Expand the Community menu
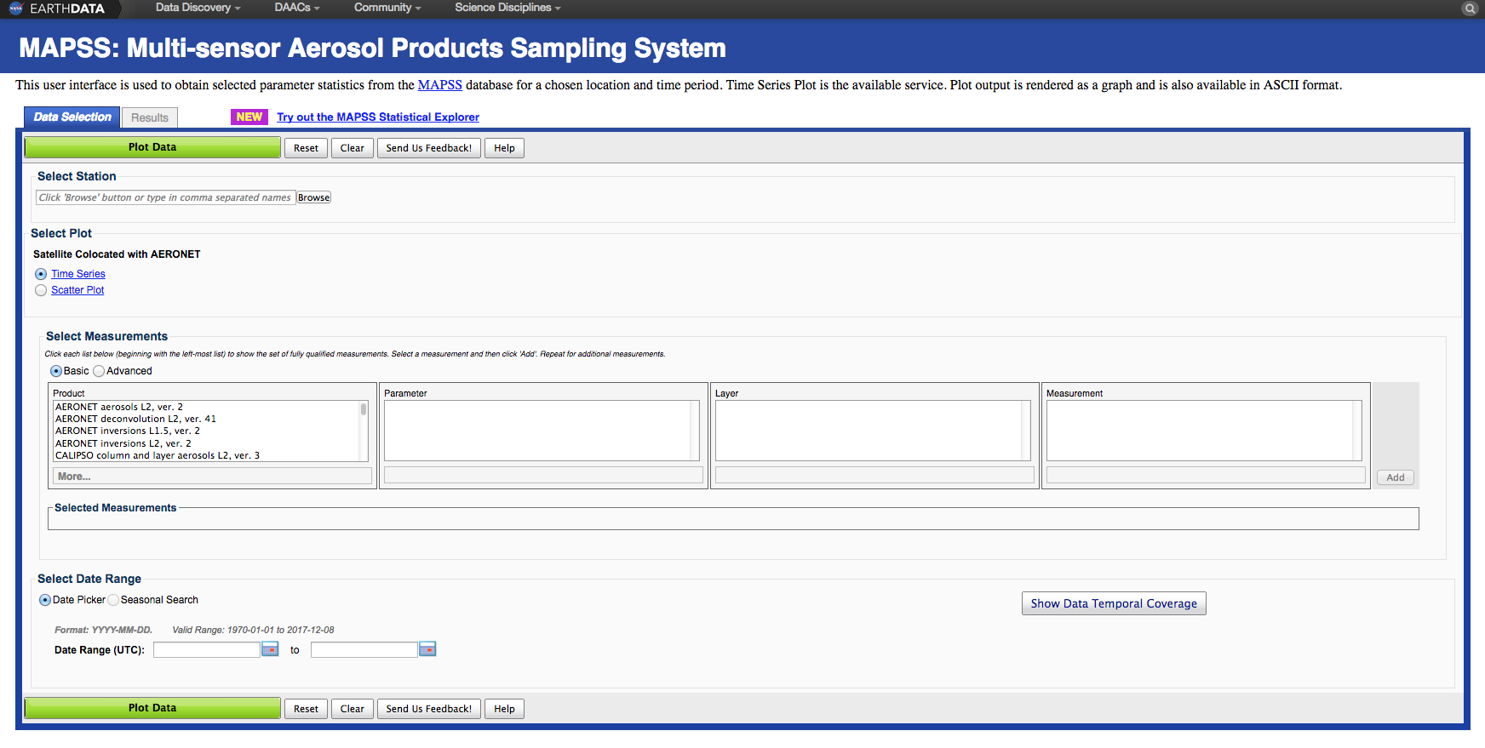Viewport: 1485px width, 748px height. click(387, 8)
